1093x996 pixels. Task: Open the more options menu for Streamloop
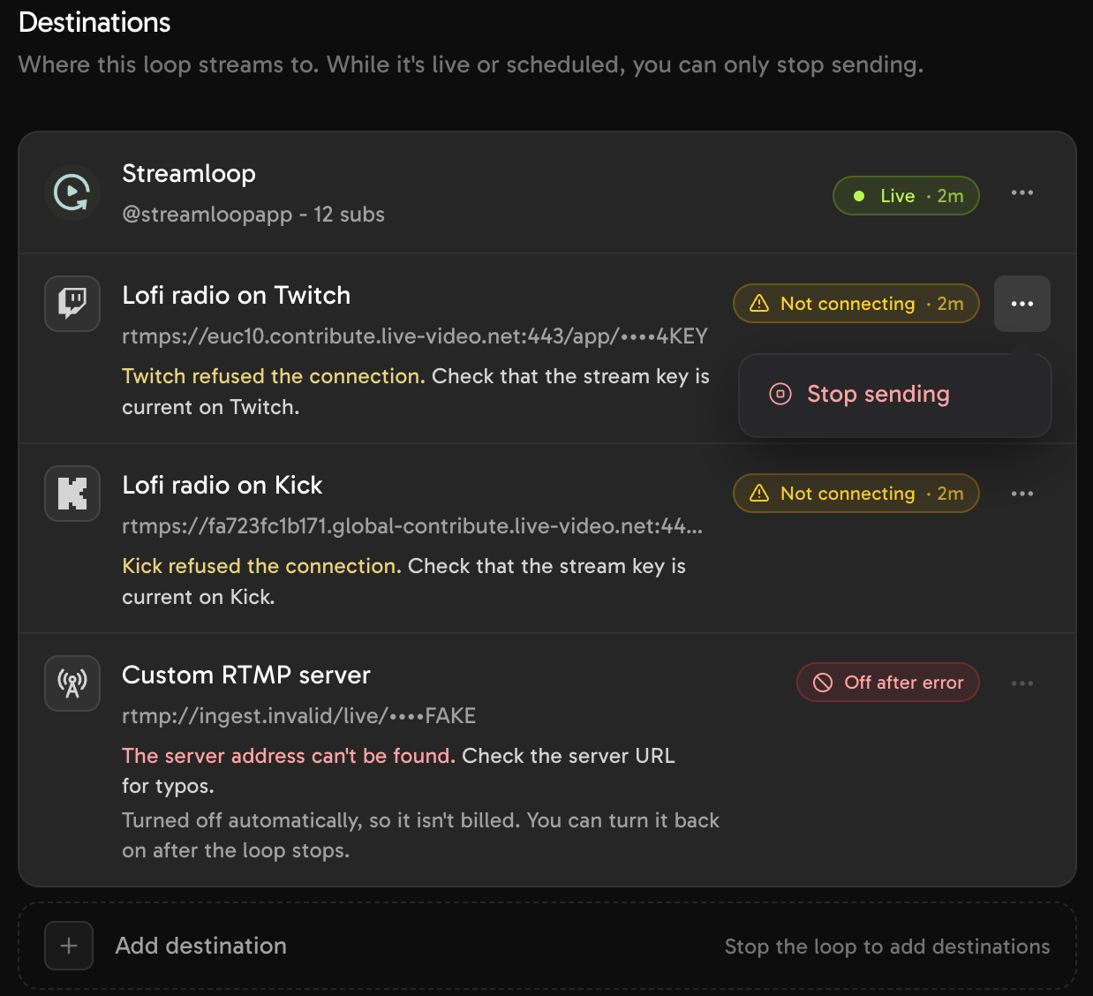(1022, 192)
